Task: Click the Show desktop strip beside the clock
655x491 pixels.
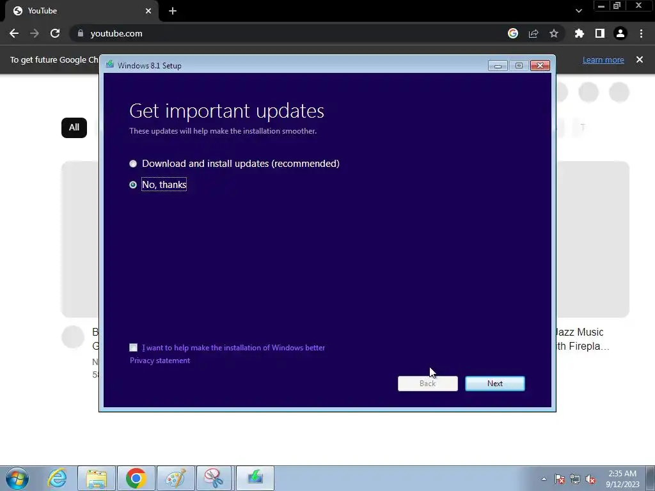Action: click(x=651, y=478)
